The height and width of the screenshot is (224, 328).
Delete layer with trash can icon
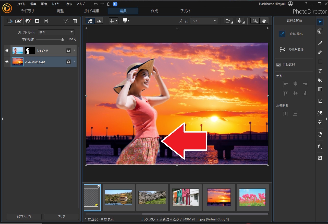coord(75,21)
